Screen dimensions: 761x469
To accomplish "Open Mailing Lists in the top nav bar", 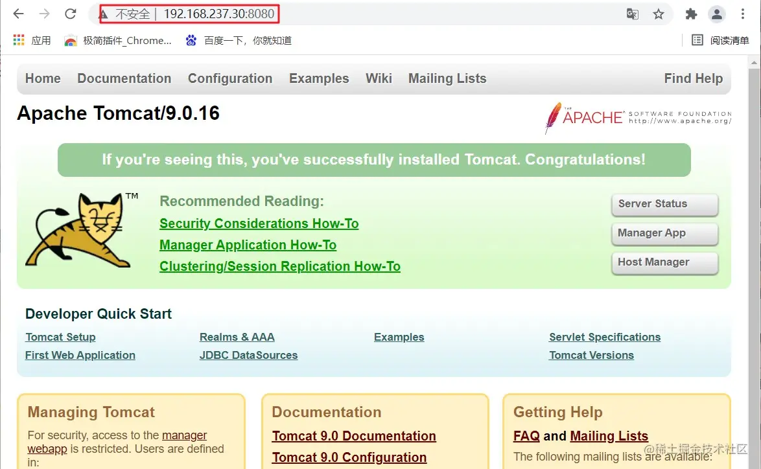I will pyautogui.click(x=447, y=78).
